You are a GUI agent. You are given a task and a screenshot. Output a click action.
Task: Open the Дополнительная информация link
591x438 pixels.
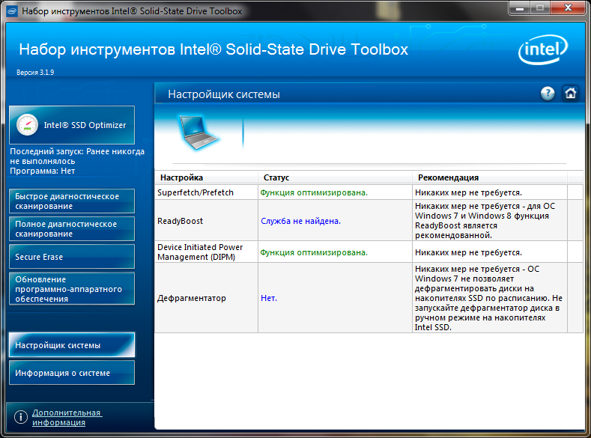(x=67, y=417)
